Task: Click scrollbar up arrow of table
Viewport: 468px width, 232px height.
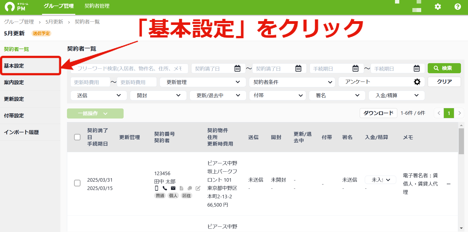Action: [461, 125]
